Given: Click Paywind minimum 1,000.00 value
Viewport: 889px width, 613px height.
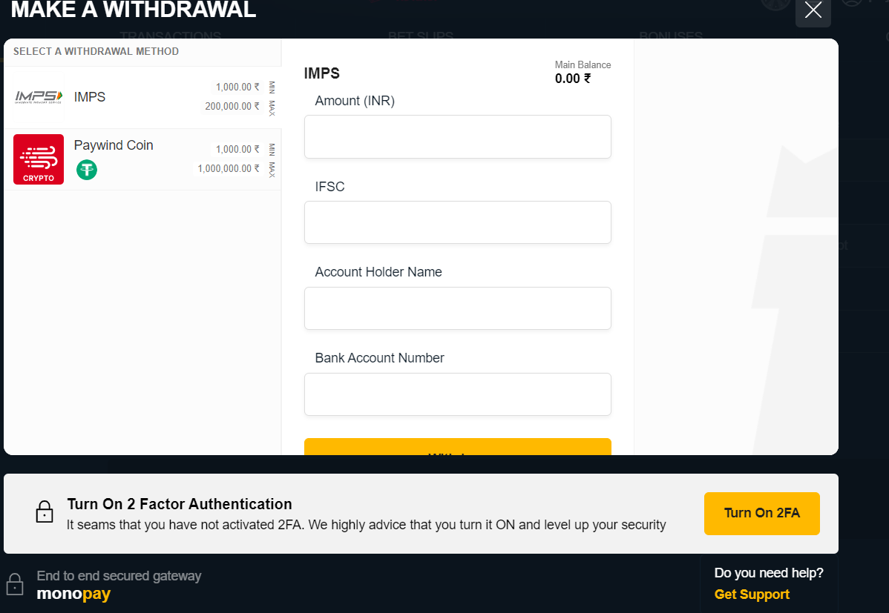Looking at the screenshot, I should tap(237, 149).
